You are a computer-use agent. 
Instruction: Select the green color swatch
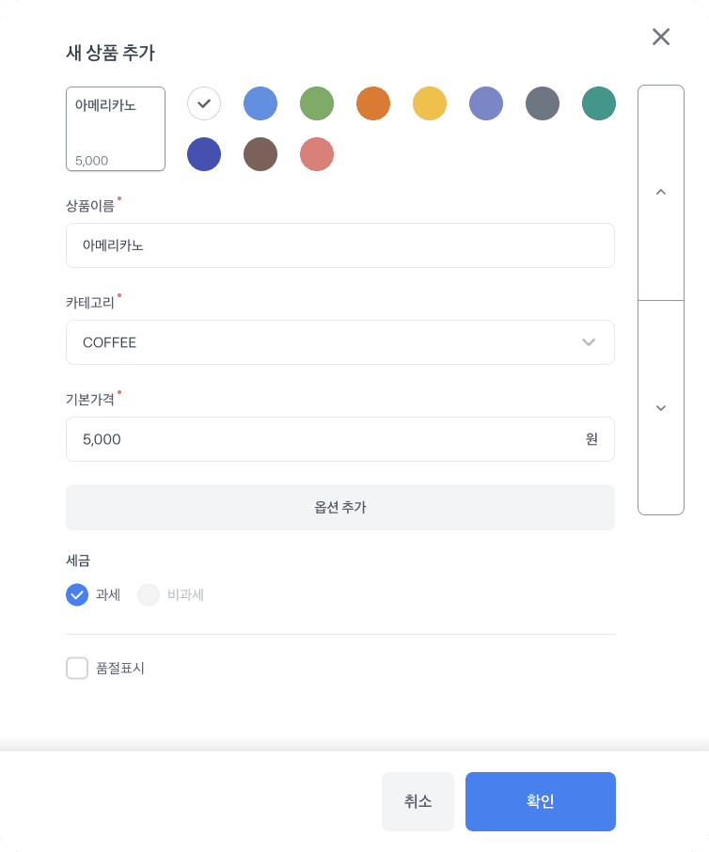[x=317, y=103]
